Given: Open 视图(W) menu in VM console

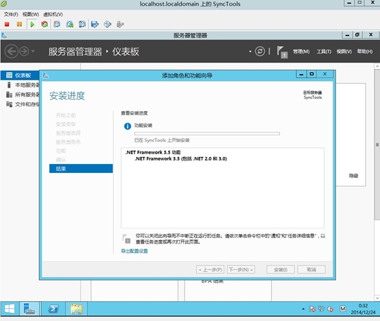Looking at the screenshot, I should 31,14.
